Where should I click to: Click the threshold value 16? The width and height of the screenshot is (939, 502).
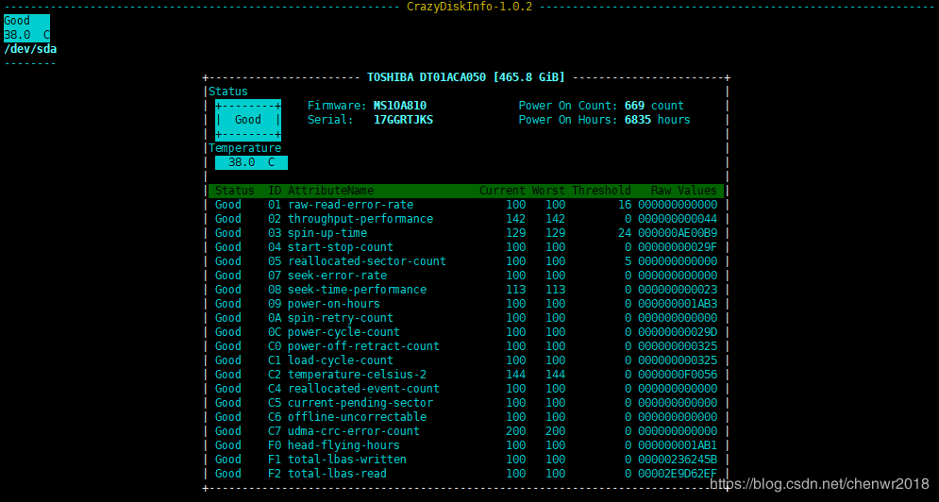tap(625, 205)
